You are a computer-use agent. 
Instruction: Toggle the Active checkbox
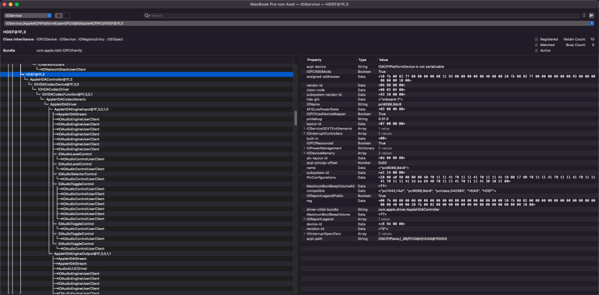pyautogui.click(x=536, y=51)
